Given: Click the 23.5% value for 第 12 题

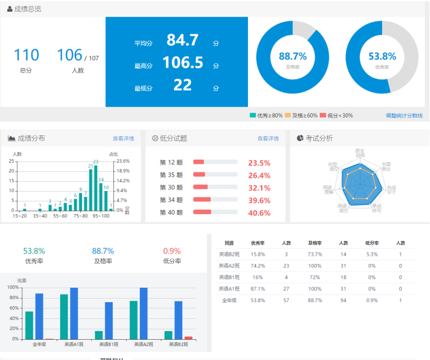Looking at the screenshot, I should (259, 163).
